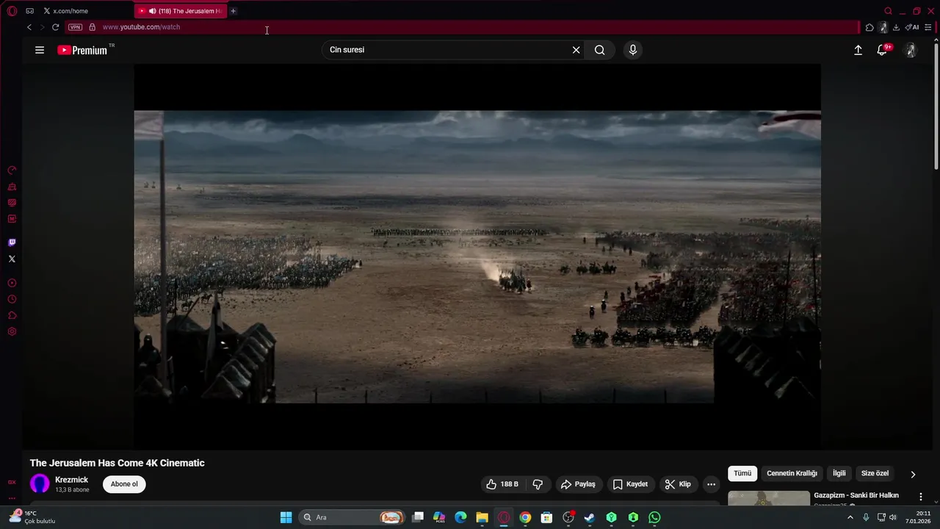
Task: Select the Tümü filter chip
Action: point(742,473)
